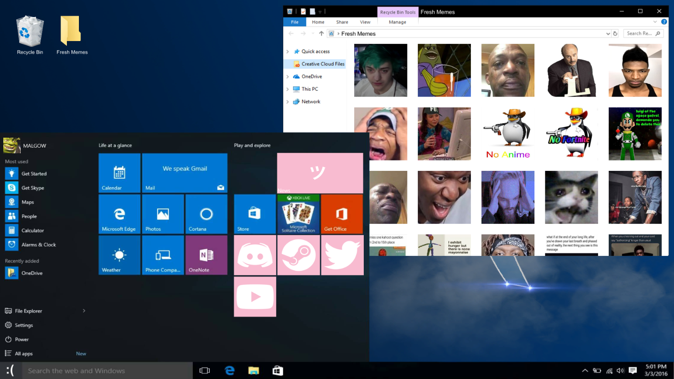Click the volume icon in the system tray
This screenshot has height=379, width=674.
(620, 370)
